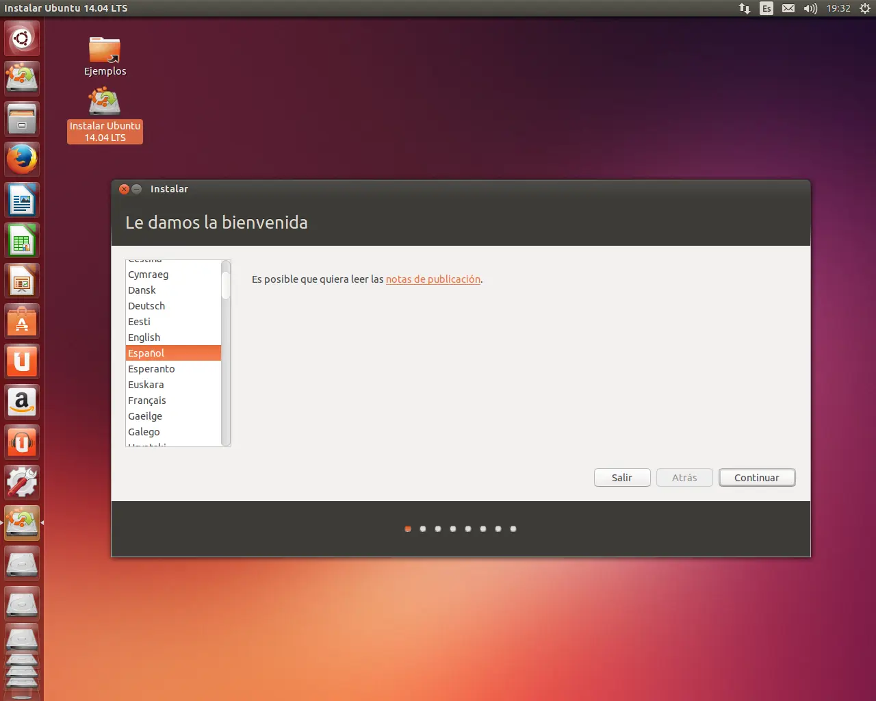Open the notas de publicación link
The image size is (876, 701).
tap(433, 279)
